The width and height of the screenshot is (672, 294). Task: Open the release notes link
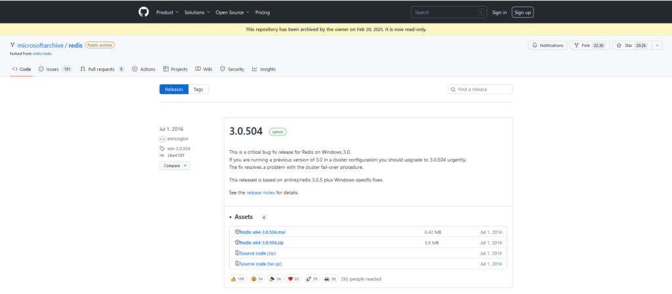(x=261, y=193)
